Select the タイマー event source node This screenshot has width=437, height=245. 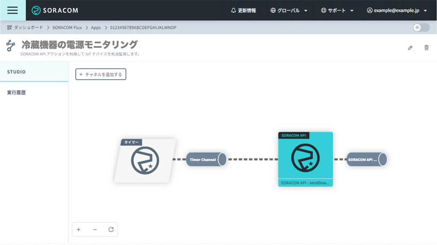pos(145,161)
